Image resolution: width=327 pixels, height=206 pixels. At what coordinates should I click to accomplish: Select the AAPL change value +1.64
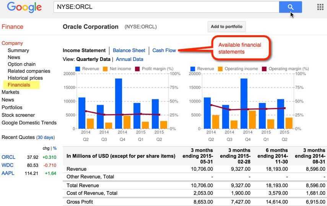(50, 173)
